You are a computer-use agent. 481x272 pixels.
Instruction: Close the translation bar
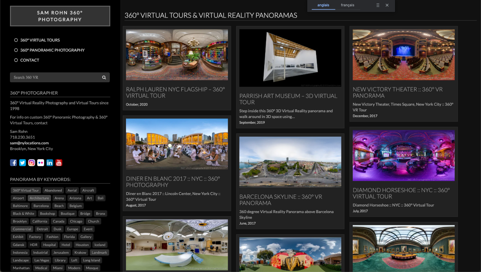pos(387,5)
